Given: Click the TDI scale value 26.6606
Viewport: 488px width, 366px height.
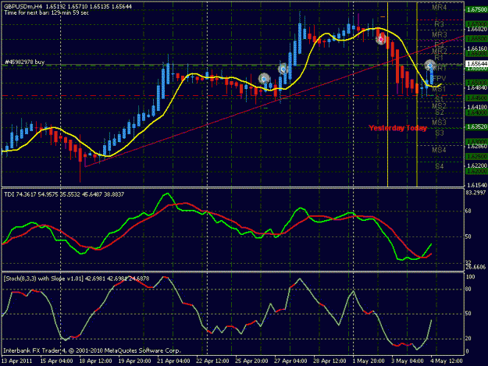Looking at the screenshot, I should [x=476, y=267].
